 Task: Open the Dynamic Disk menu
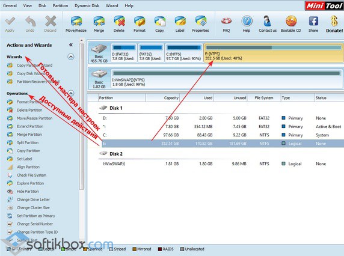[x=87, y=5]
